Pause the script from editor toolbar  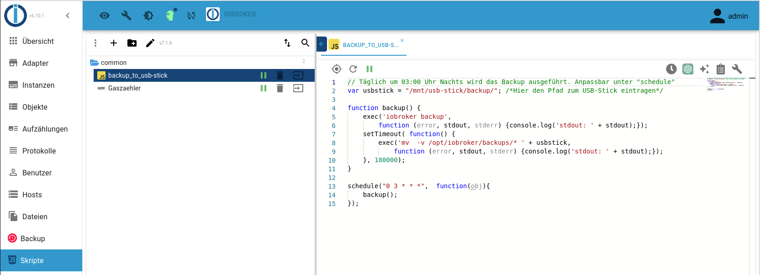coord(369,69)
